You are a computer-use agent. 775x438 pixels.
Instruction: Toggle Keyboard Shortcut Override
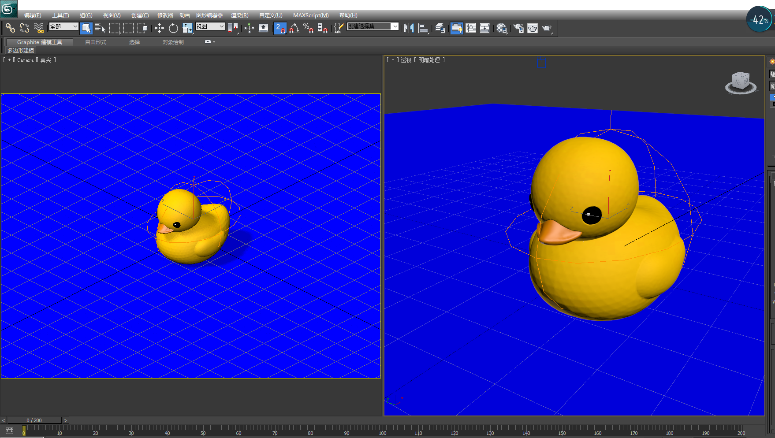pos(263,28)
